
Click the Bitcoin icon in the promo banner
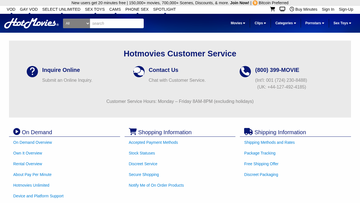click(255, 3)
